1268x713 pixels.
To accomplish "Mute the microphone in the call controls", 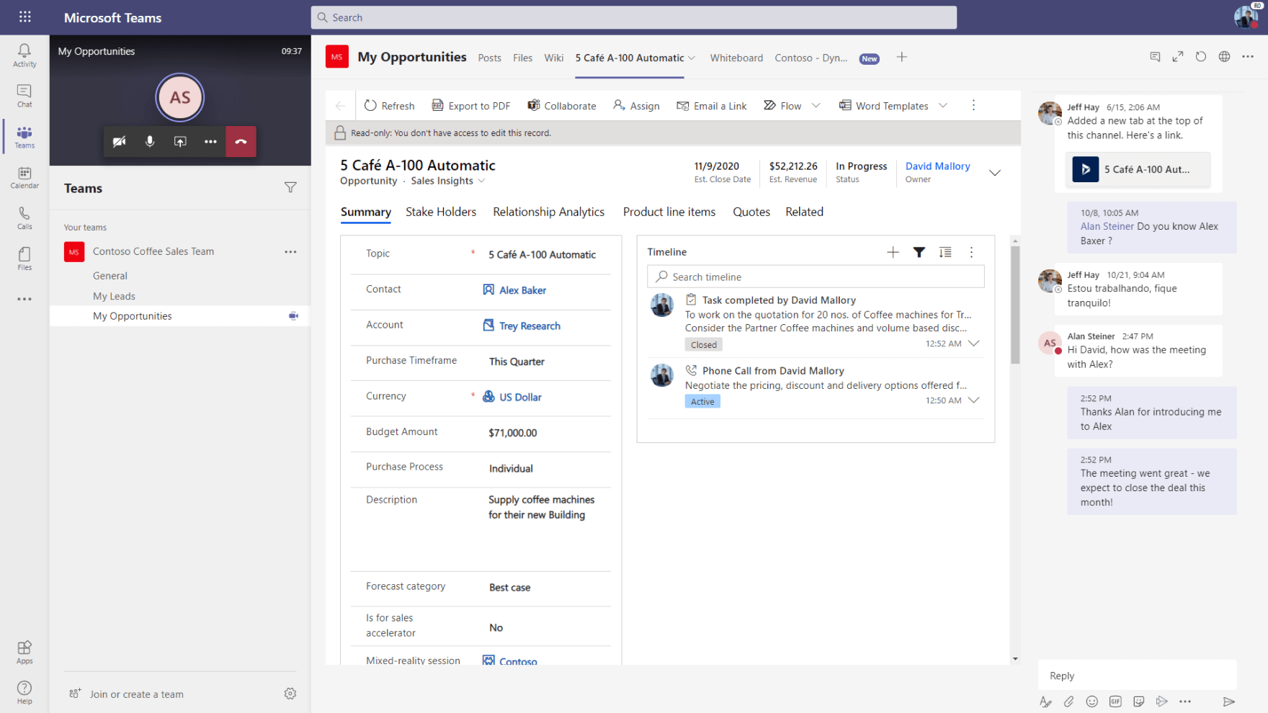I will pos(150,141).
